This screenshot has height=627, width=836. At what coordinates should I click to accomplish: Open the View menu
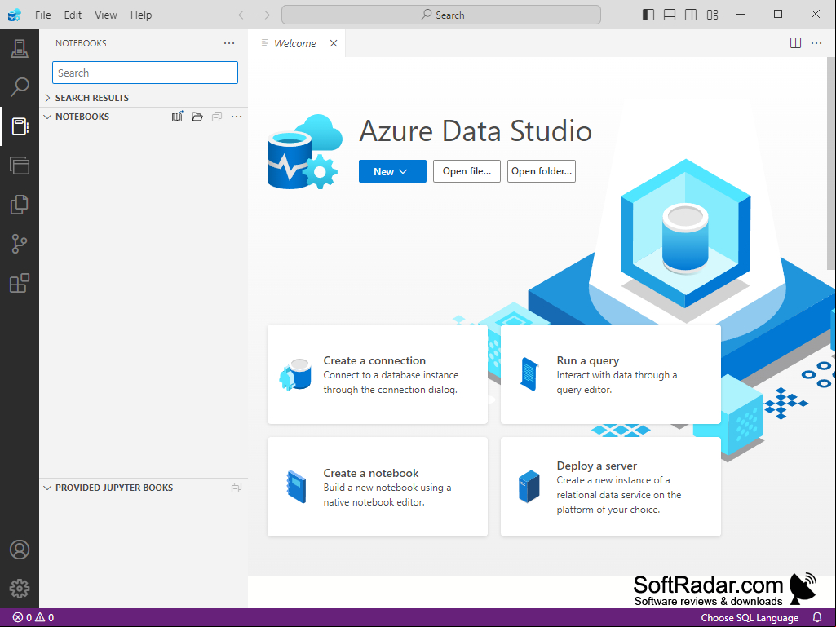point(105,15)
